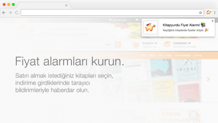
Task: Click the stacked books Listelerim icon
Action: 167,44
